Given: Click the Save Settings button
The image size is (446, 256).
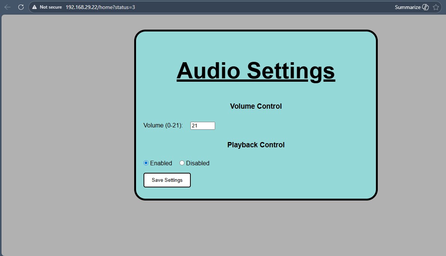Looking at the screenshot, I should pyautogui.click(x=167, y=180).
